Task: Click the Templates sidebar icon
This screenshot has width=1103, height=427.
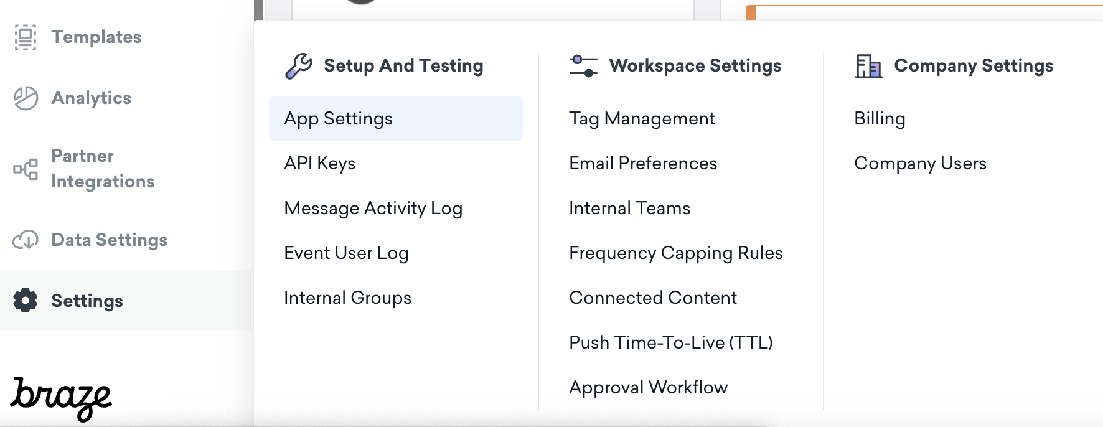Action: [26, 37]
